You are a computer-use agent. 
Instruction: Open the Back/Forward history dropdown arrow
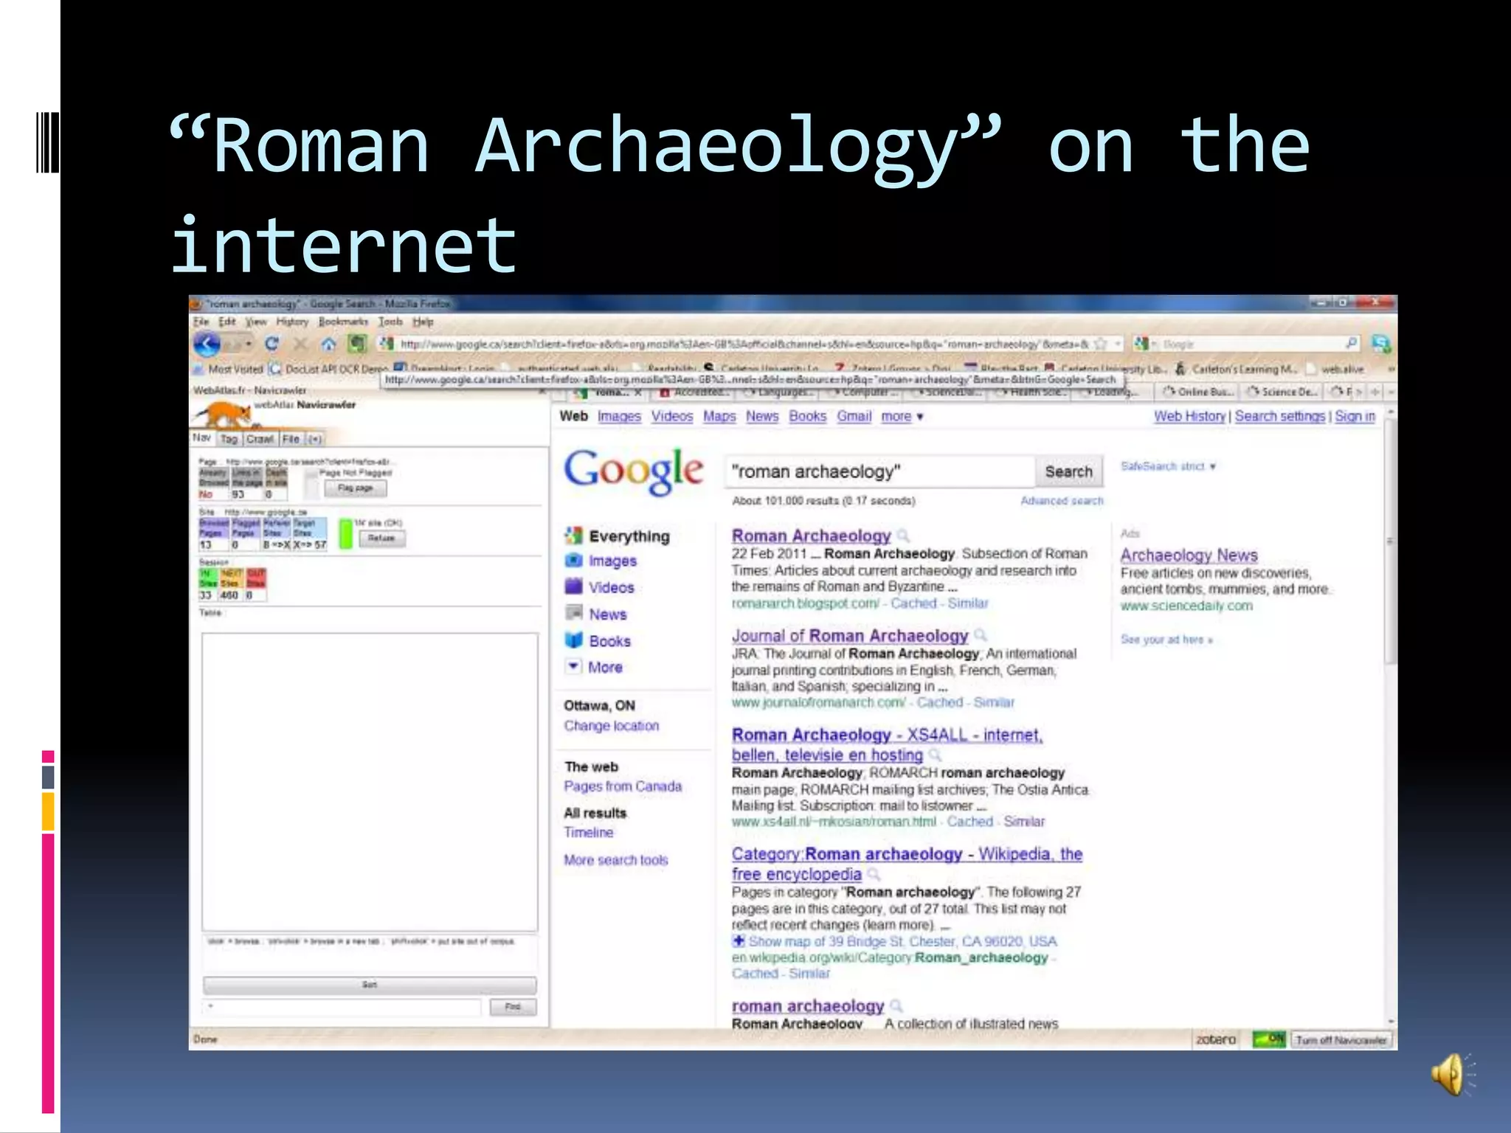pyautogui.click(x=249, y=344)
